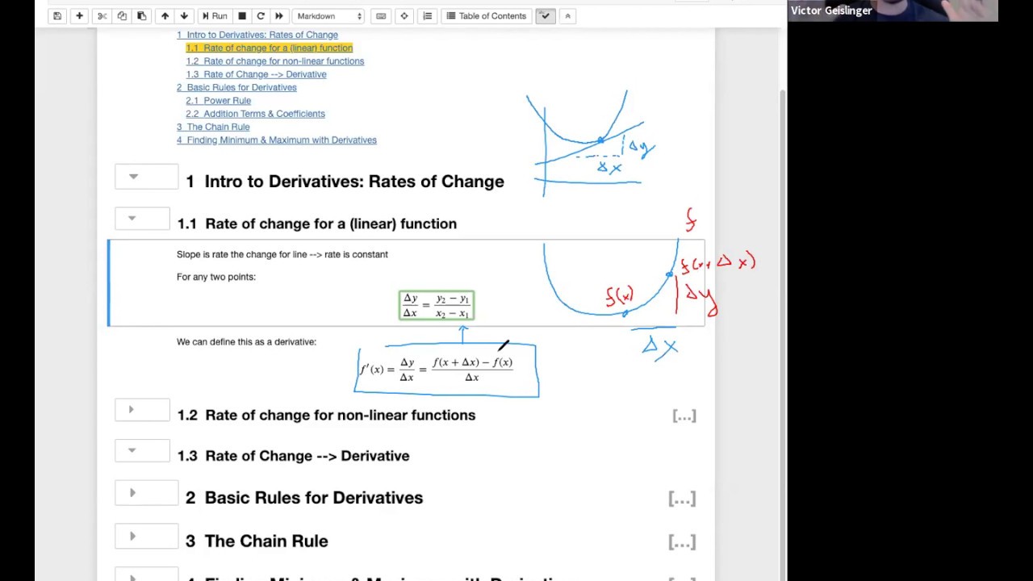The width and height of the screenshot is (1033, 581).
Task: Open 3 The Chain Rule contents link
Action: 213,127
